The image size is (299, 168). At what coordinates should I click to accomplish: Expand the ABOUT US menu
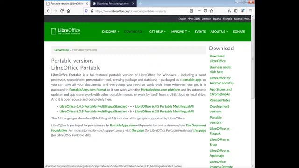[x=219, y=32]
